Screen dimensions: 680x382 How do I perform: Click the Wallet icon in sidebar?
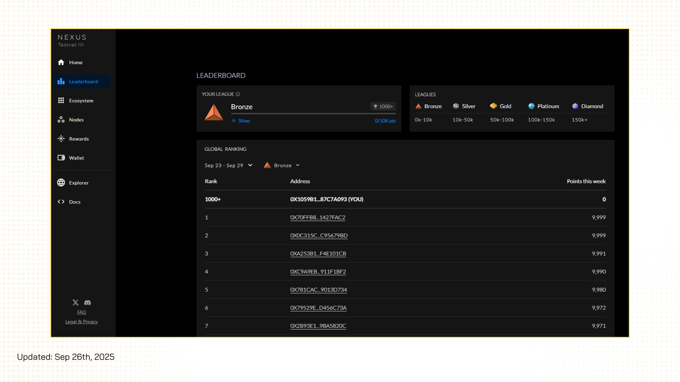(61, 158)
